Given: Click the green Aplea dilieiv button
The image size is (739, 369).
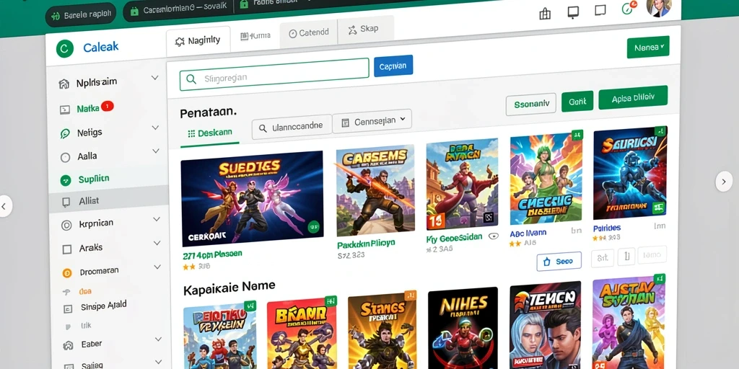Looking at the screenshot, I should click(633, 98).
